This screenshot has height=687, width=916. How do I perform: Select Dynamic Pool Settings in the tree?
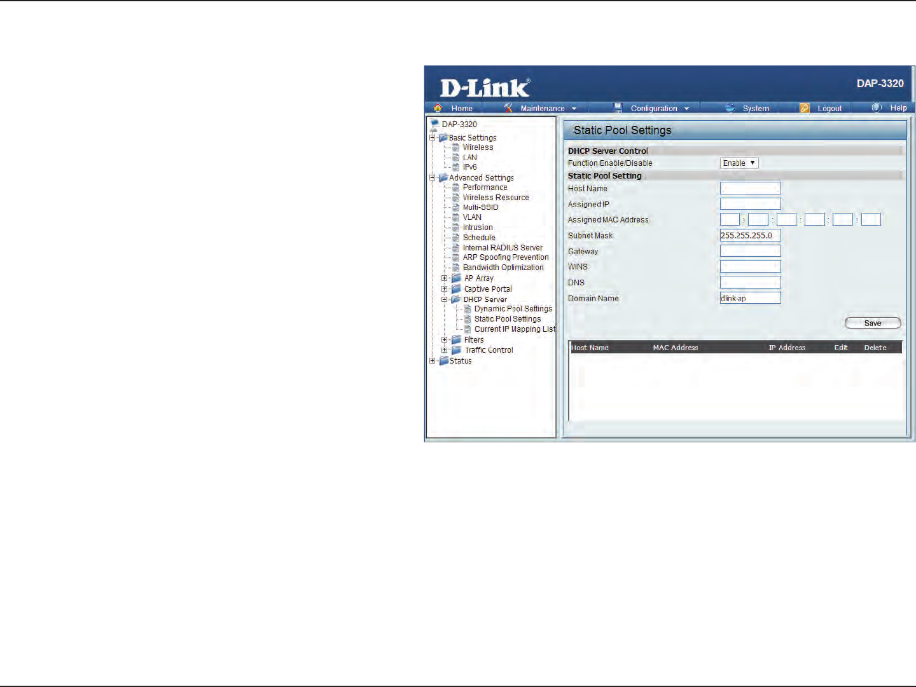[513, 309]
